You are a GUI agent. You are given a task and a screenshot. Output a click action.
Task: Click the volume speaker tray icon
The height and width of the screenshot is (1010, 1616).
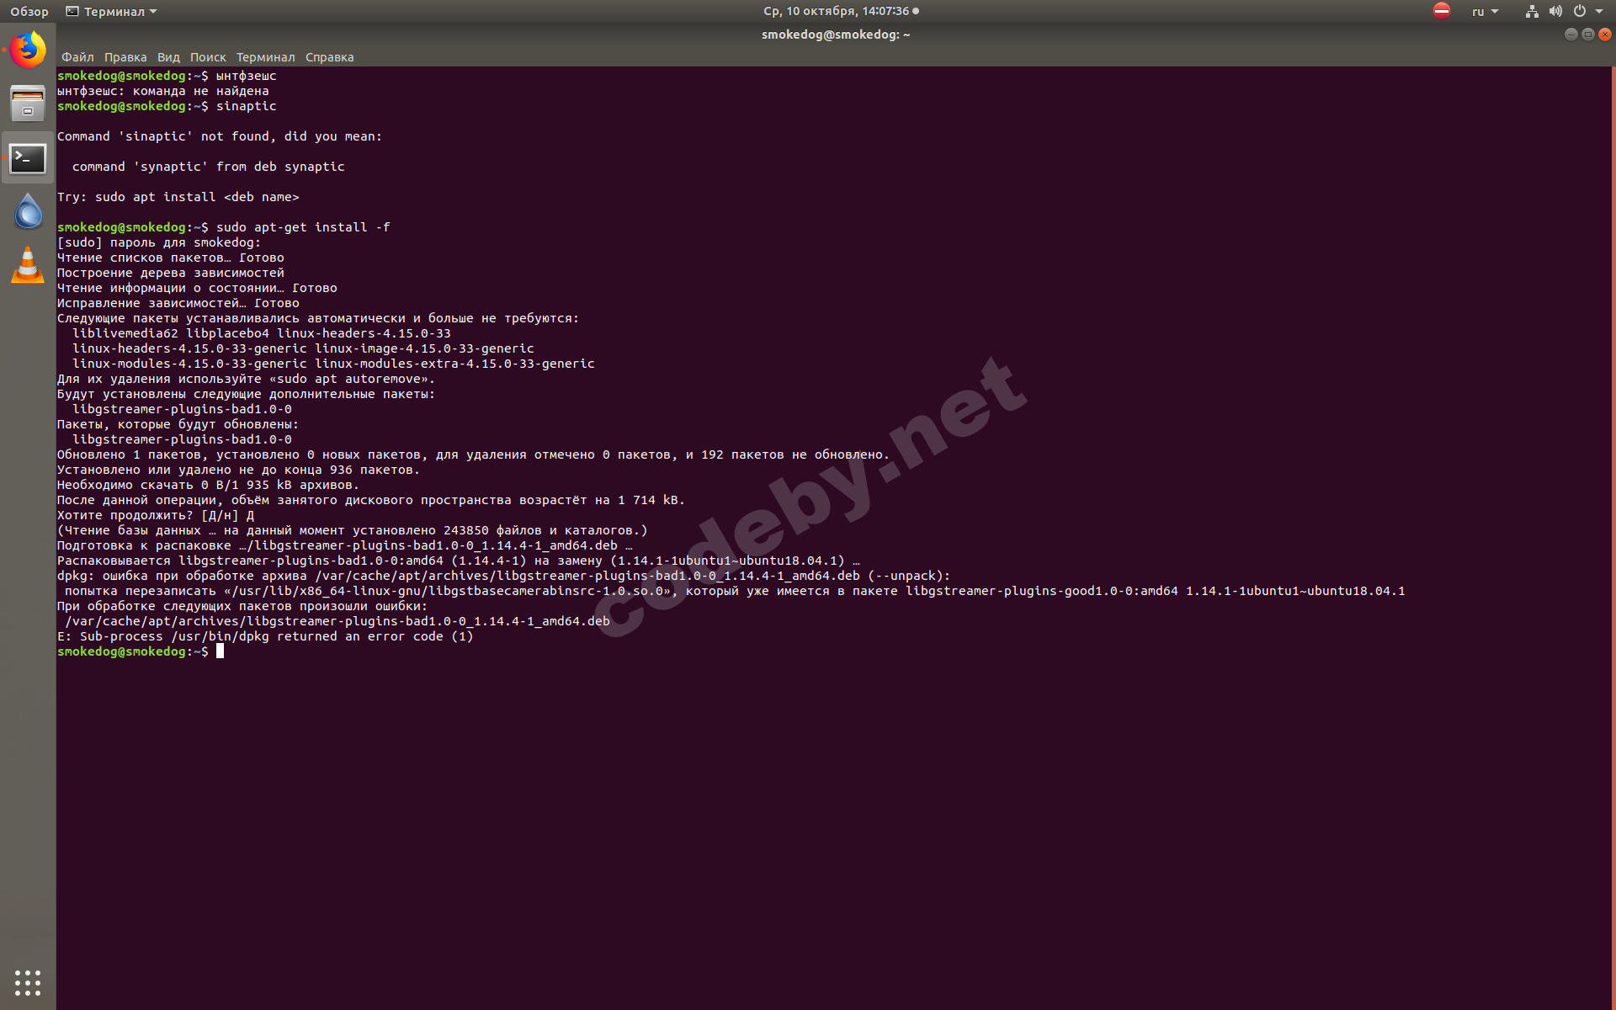pyautogui.click(x=1555, y=11)
